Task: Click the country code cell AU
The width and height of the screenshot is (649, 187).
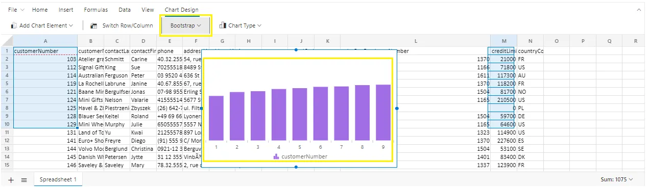Action: (531, 75)
